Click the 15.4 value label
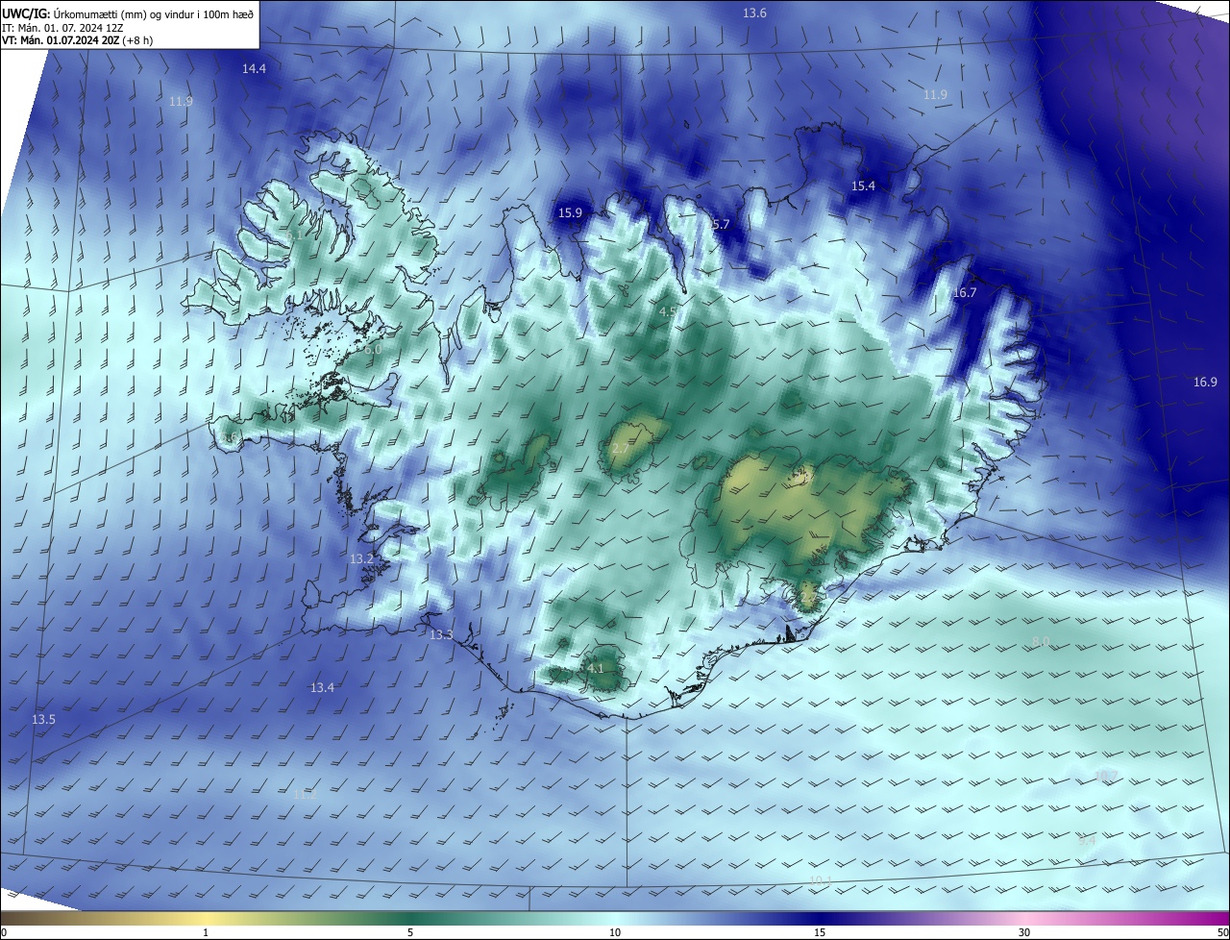 (864, 186)
